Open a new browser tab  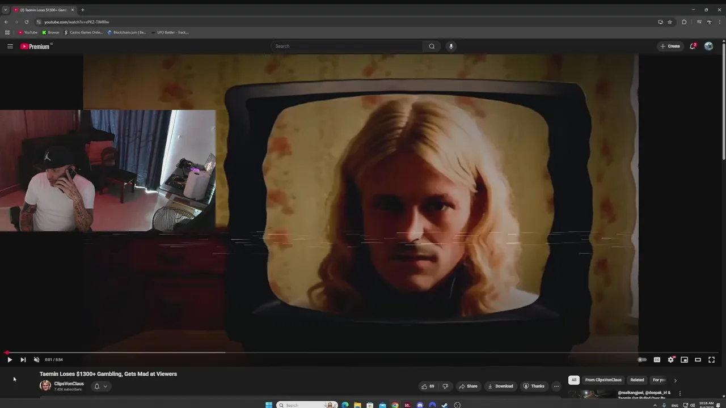point(82,10)
